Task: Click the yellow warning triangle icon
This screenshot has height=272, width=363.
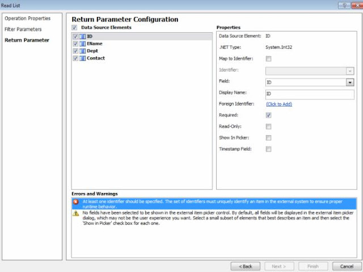Action: tap(75, 213)
